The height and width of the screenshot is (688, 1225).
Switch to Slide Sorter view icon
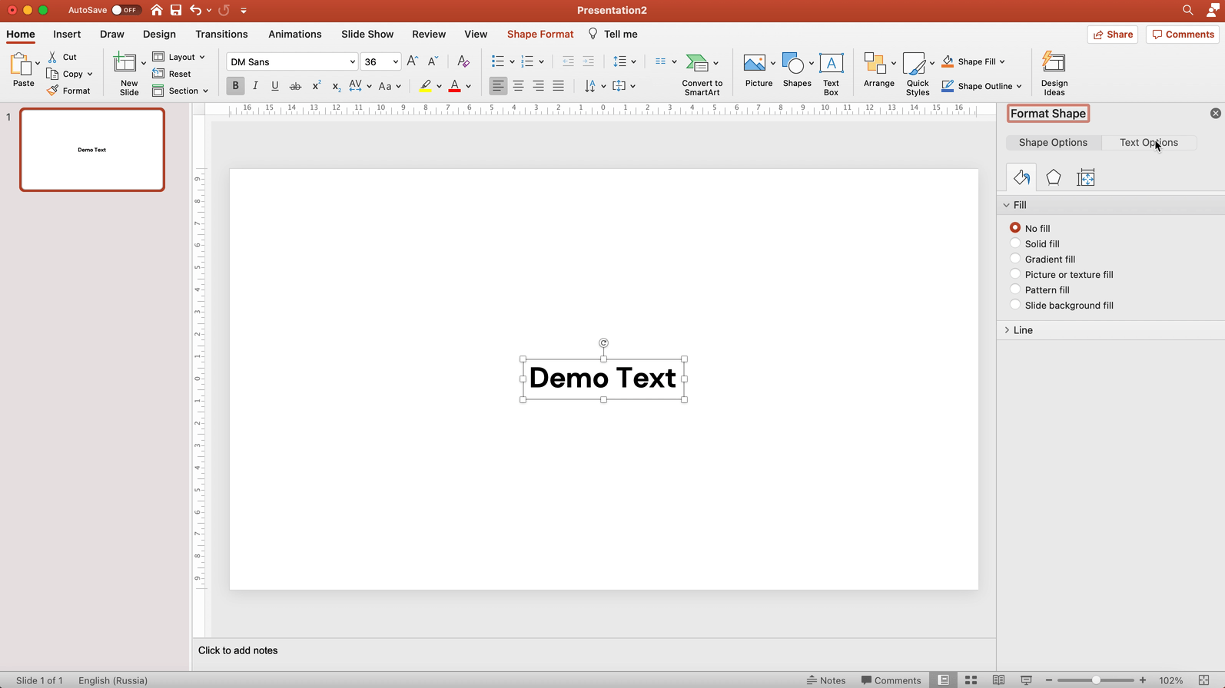pos(971,680)
